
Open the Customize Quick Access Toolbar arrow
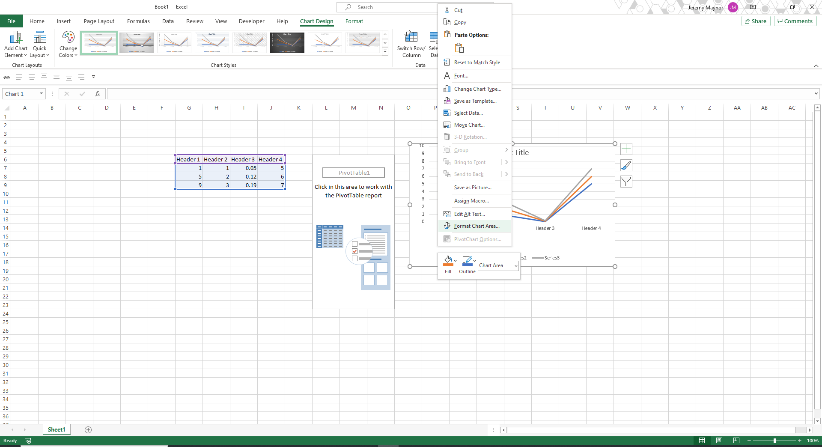click(x=93, y=77)
